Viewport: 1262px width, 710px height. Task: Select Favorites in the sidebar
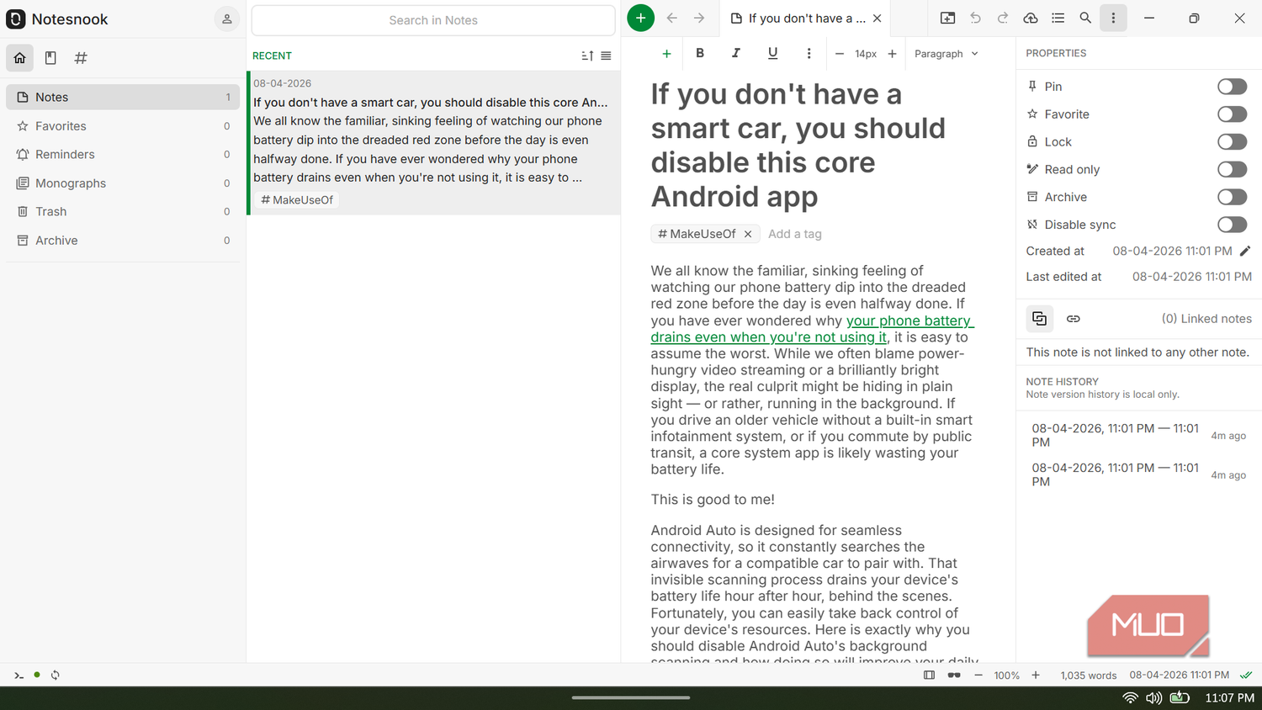click(x=123, y=126)
